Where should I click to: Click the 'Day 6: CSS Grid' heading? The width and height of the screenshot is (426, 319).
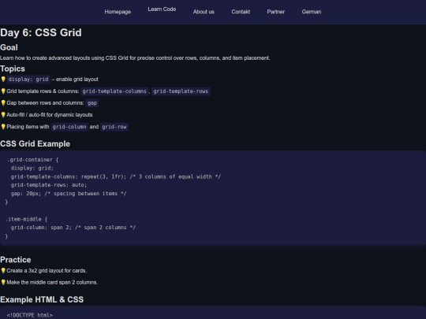pyautogui.click(x=41, y=32)
